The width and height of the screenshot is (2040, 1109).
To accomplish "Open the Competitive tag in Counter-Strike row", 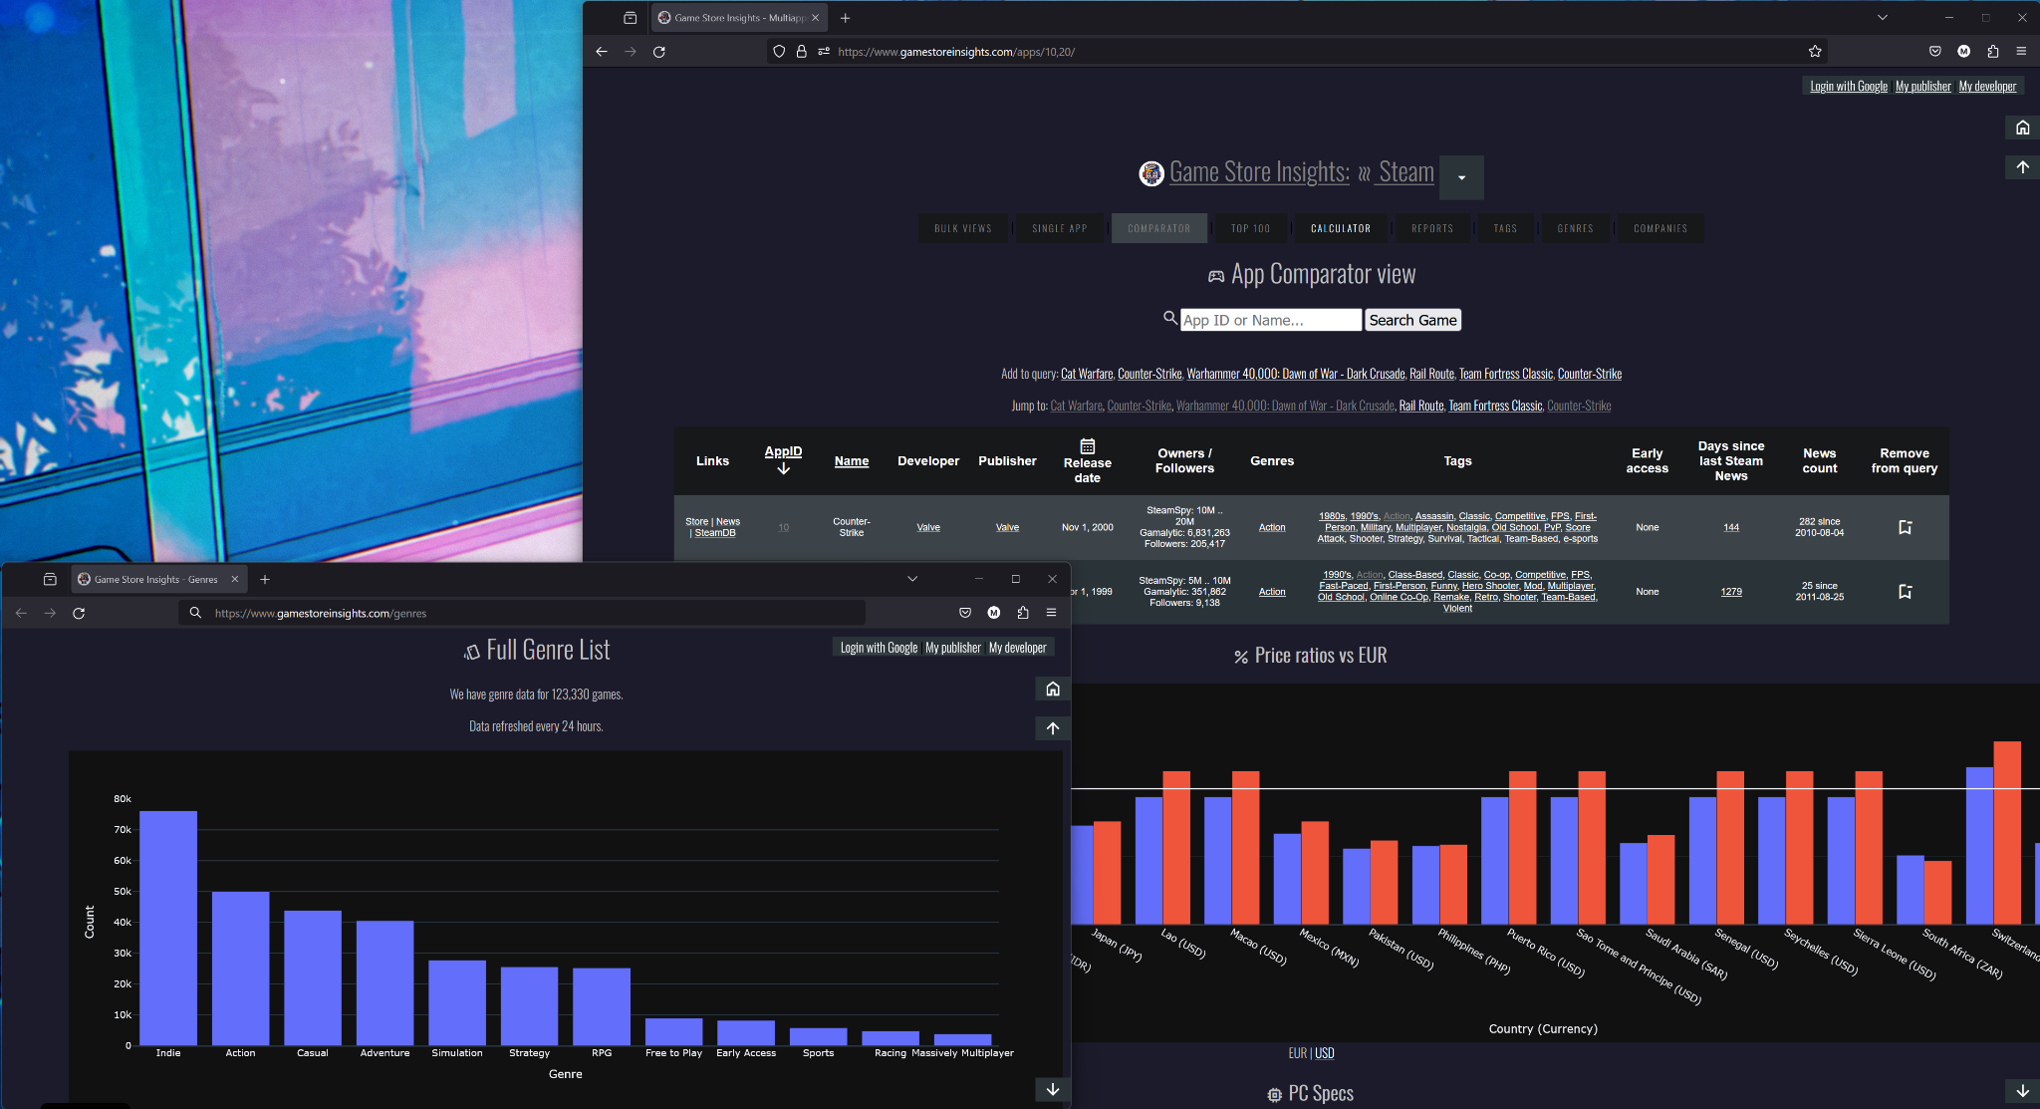I will tap(1520, 516).
